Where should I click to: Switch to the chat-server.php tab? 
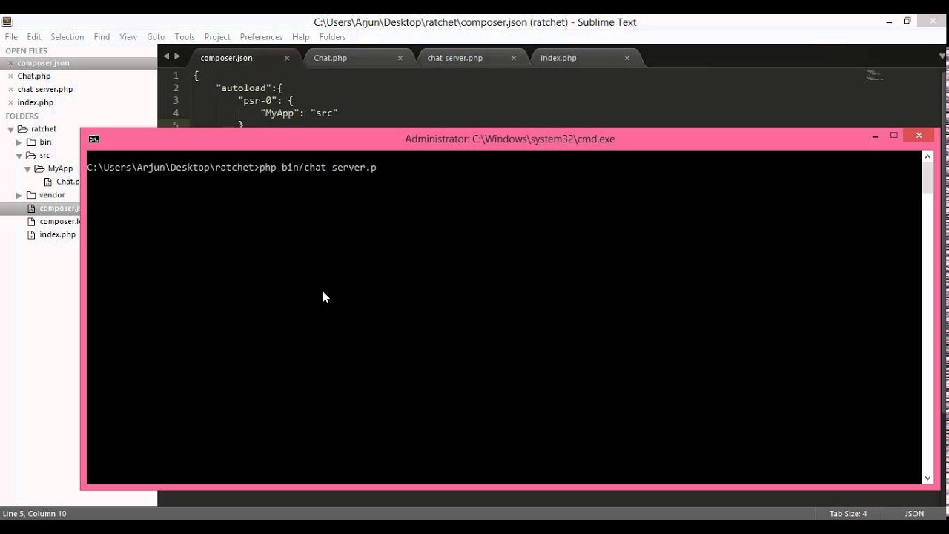click(x=454, y=58)
